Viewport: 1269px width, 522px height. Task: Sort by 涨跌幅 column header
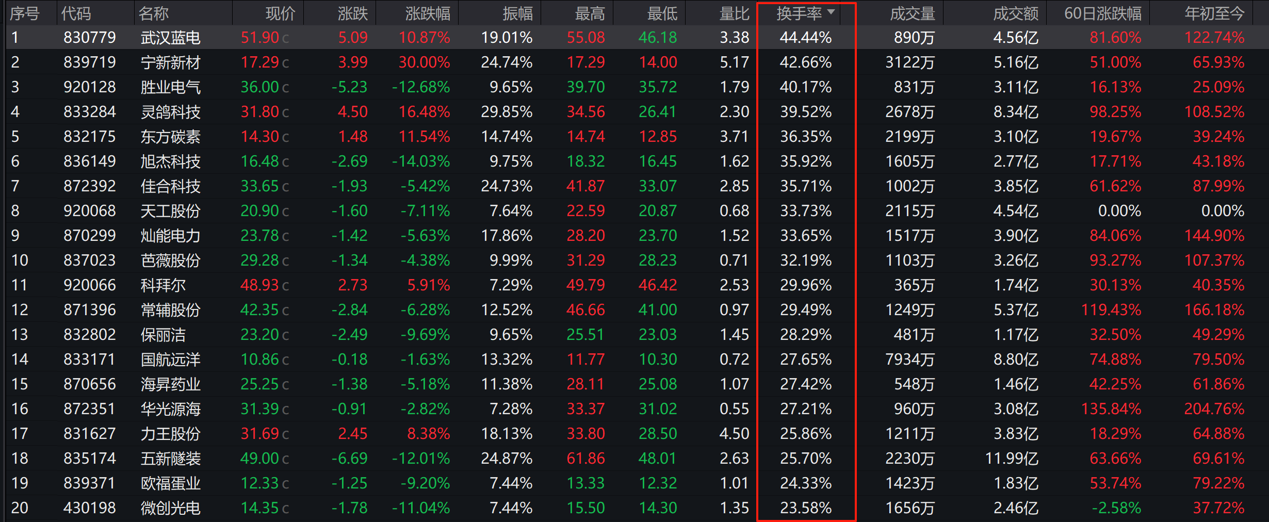(428, 13)
